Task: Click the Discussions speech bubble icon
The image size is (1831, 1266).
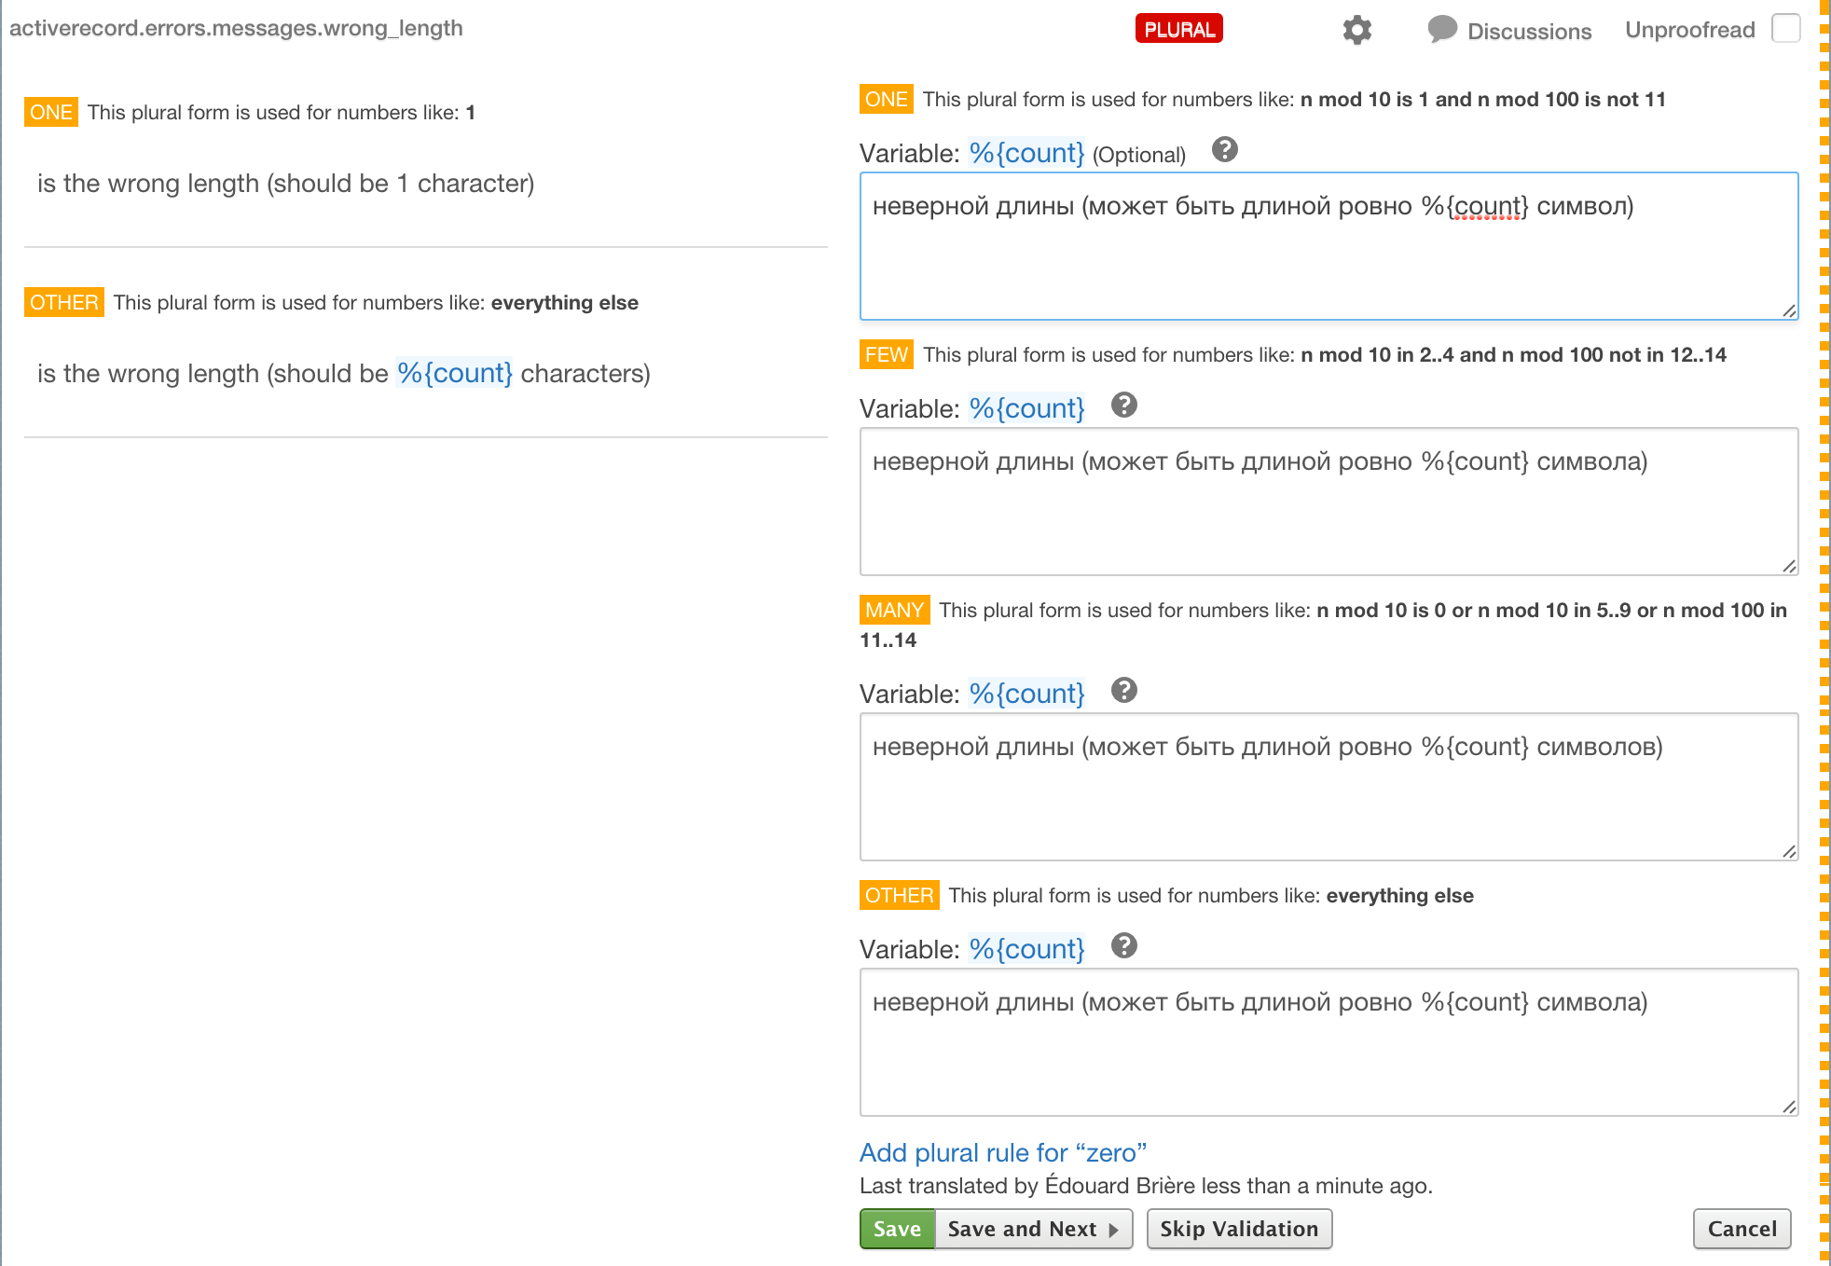Action: coord(1441,29)
